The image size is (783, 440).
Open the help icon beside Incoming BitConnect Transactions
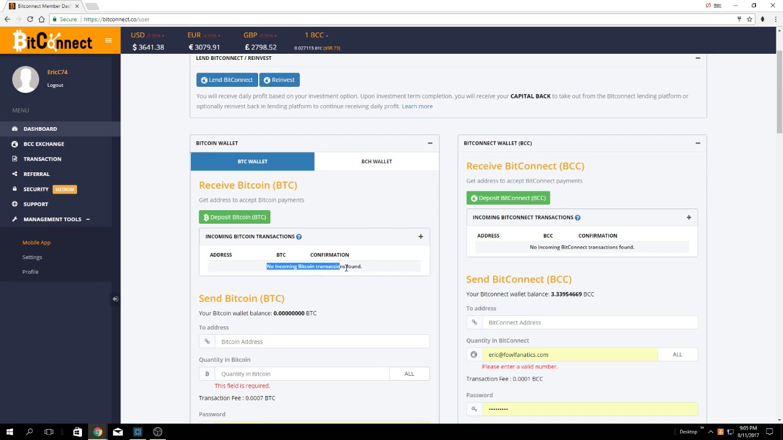pos(577,218)
